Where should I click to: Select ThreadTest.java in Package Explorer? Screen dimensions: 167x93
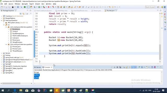[x=17, y=51]
